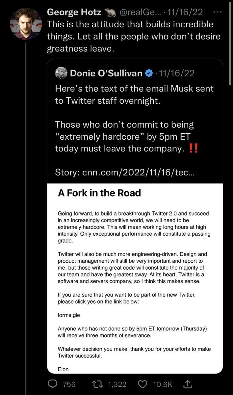Click Donie O'Sullivan's name in quoted tweet

[106, 73]
